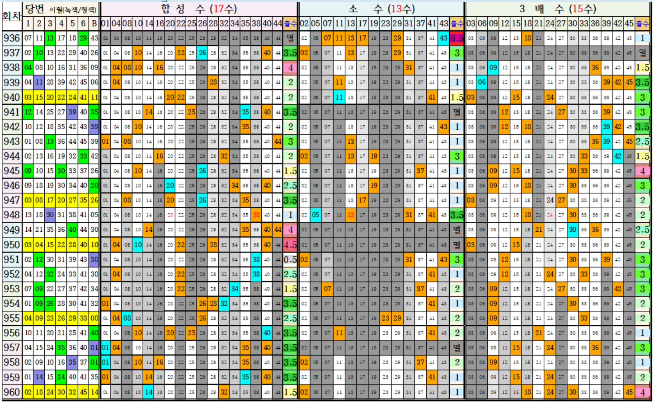Select the magenta 5.5 cell in row 936

(x=456, y=38)
